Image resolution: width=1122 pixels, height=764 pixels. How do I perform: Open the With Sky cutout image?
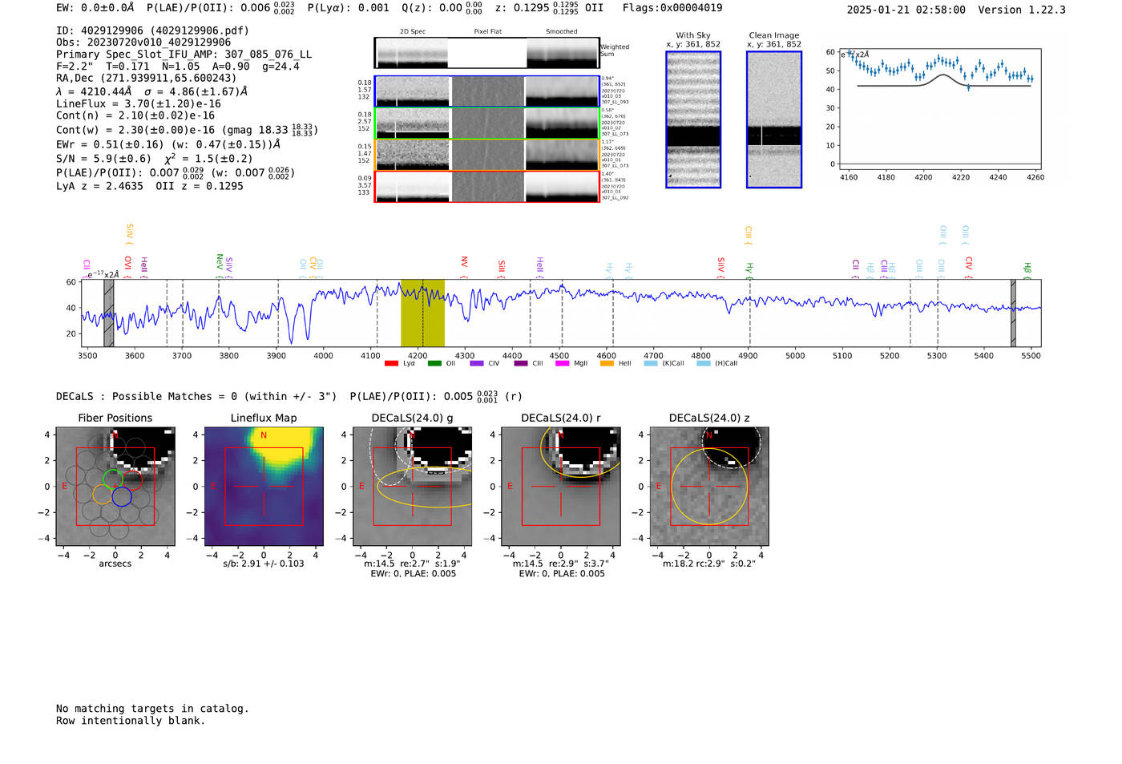(693, 119)
